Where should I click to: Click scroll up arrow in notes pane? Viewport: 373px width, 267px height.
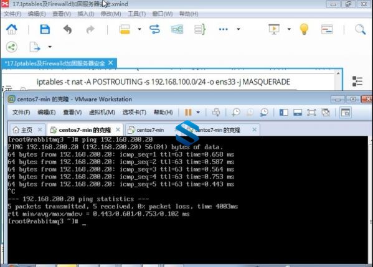pos(338,73)
